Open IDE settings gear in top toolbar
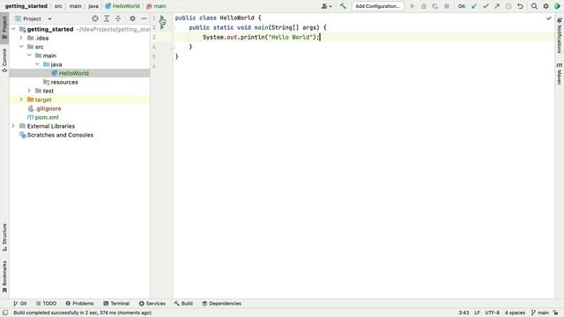The height and width of the screenshot is (317, 564). pyautogui.click(x=546, y=6)
